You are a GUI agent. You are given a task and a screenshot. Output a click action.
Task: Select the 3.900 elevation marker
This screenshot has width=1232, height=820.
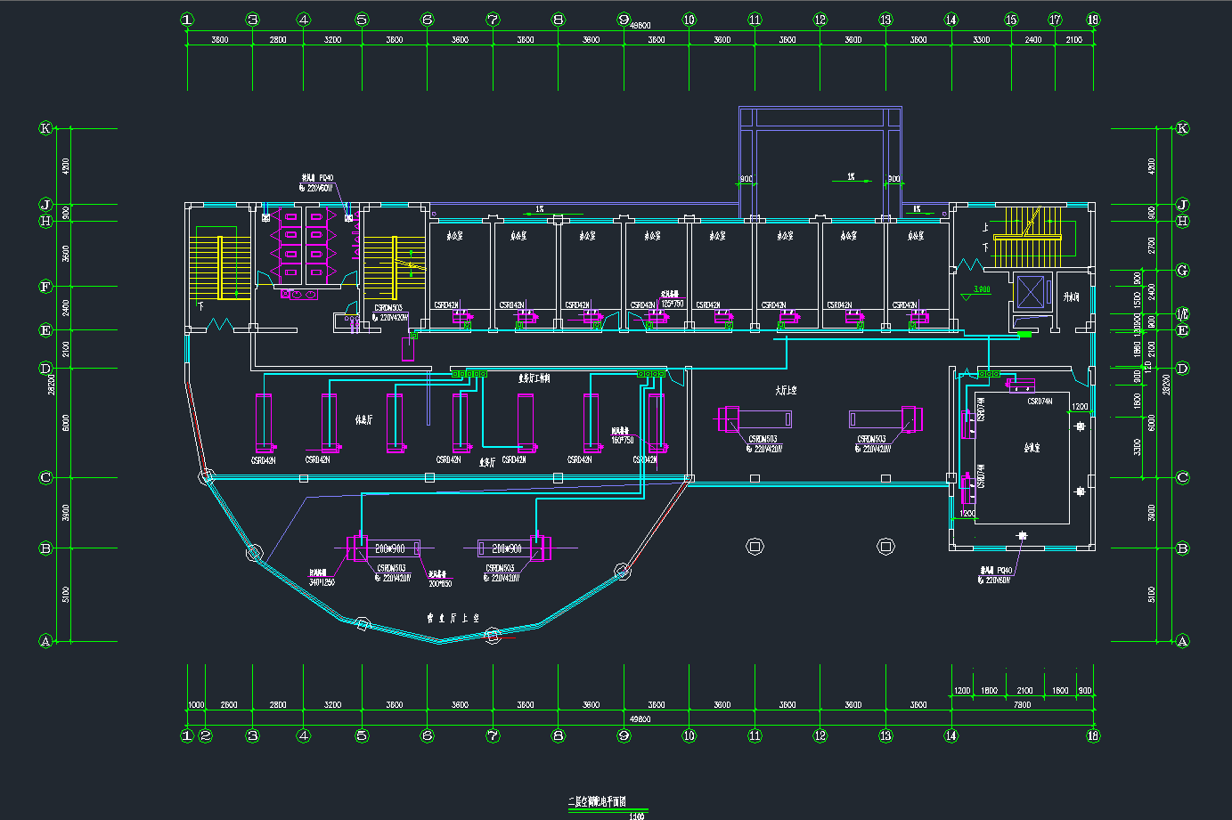[982, 289]
